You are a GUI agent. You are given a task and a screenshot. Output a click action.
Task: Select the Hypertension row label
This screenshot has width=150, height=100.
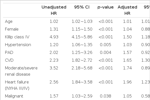point(18,45)
